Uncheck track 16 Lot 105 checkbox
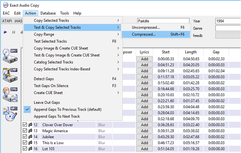241x153 pixels. 25,148
